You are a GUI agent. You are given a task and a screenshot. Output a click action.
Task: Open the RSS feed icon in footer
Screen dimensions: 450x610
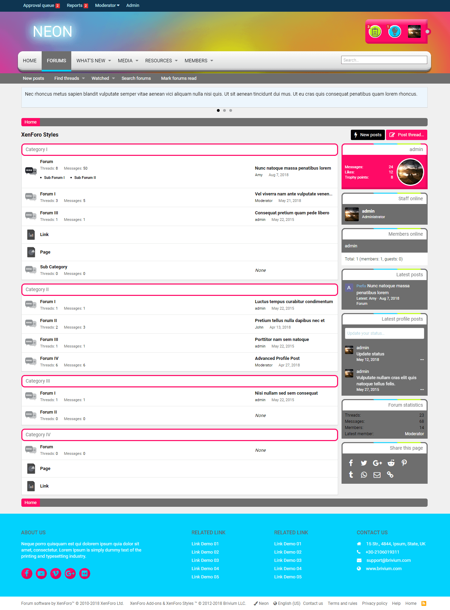(424, 603)
